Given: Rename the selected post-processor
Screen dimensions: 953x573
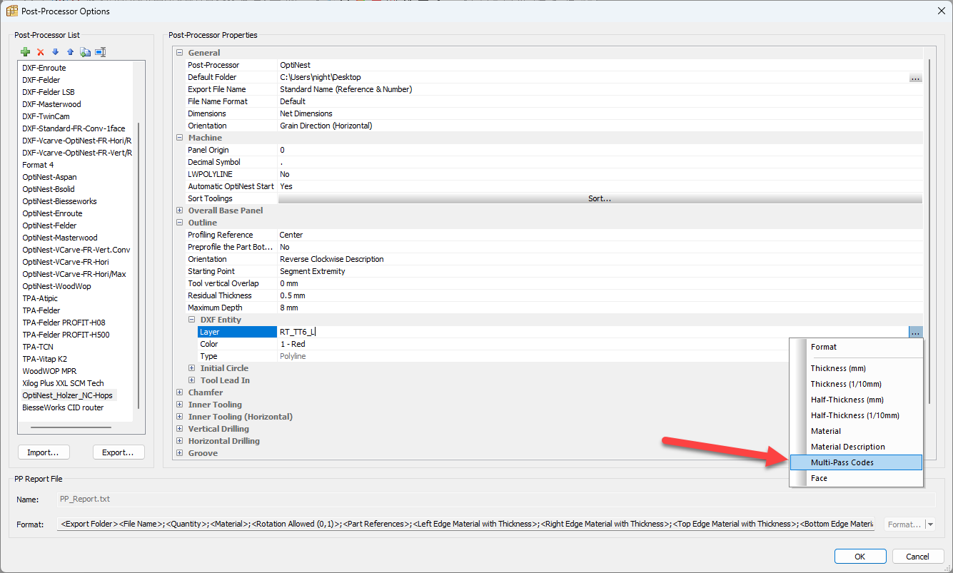Looking at the screenshot, I should [101, 52].
